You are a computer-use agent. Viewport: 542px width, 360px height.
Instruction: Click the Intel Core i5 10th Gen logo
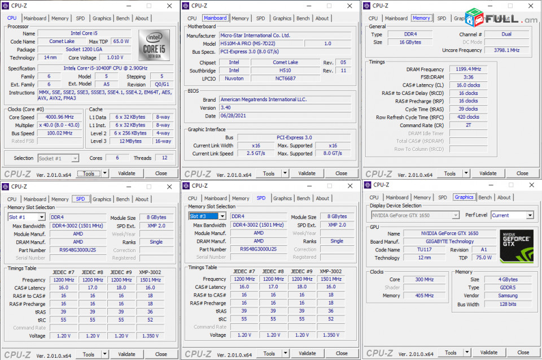point(154,45)
